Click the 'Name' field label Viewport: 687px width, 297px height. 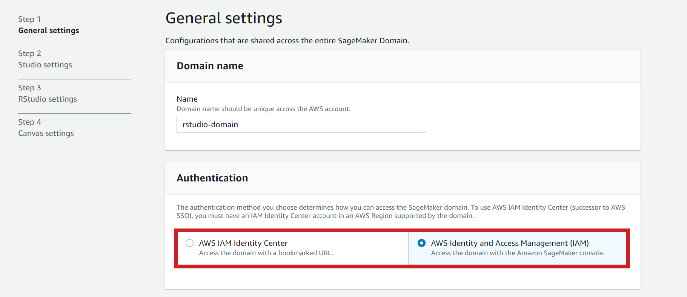coord(187,99)
